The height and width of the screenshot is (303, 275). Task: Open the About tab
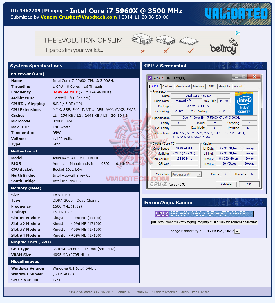tap(238, 86)
